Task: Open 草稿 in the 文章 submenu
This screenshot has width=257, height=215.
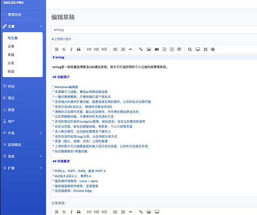Action: (11, 55)
